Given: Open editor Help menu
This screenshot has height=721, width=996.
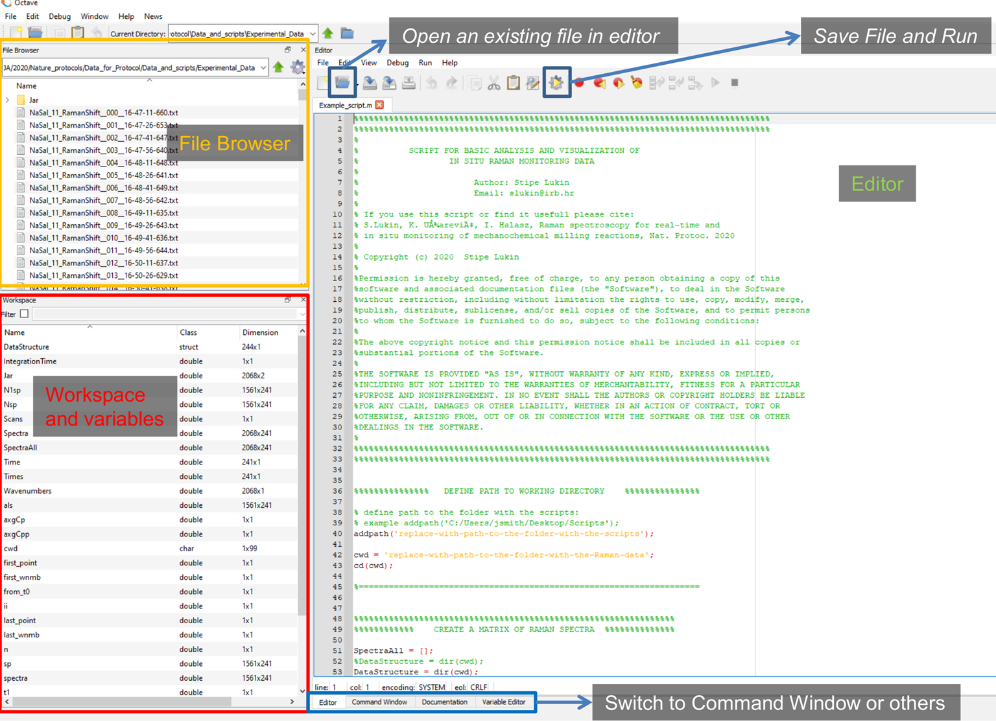Looking at the screenshot, I should coord(450,63).
